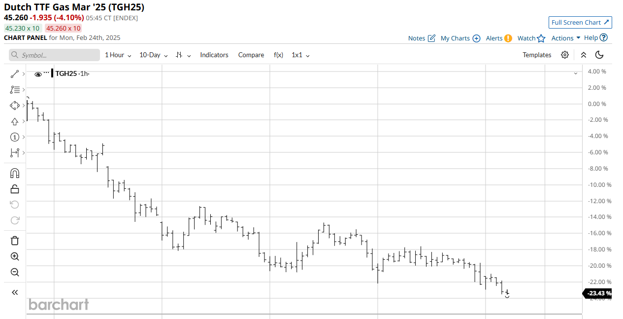The width and height of the screenshot is (623, 319).
Task: Open the Templates menu
Action: click(x=537, y=55)
